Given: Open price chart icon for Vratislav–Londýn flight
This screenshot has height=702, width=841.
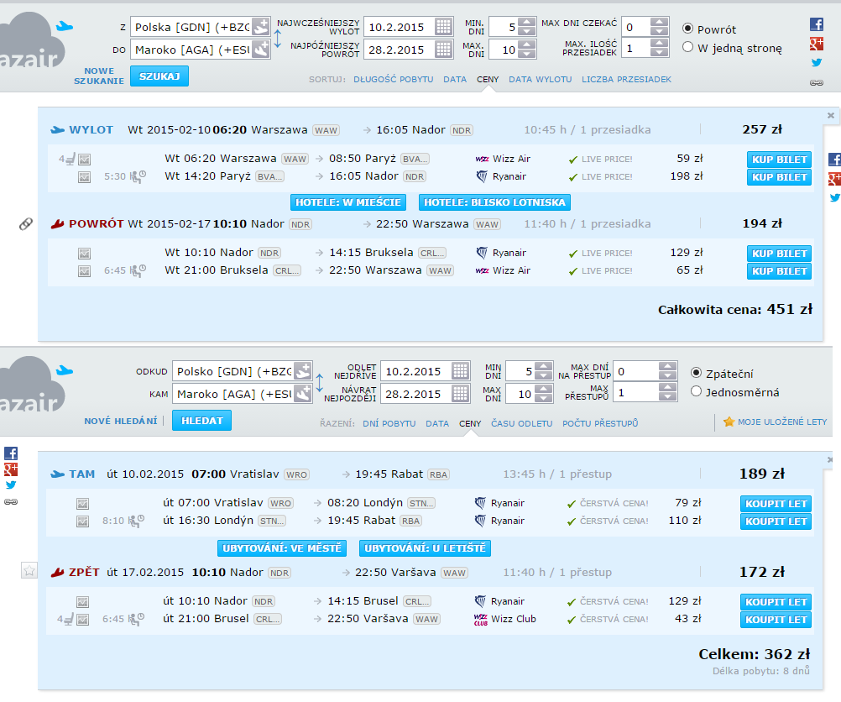Looking at the screenshot, I should tap(82, 504).
